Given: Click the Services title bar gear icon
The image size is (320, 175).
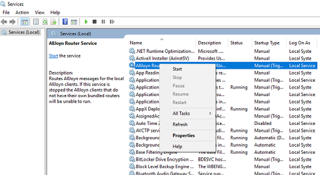Looking at the screenshot, I should [3, 4].
